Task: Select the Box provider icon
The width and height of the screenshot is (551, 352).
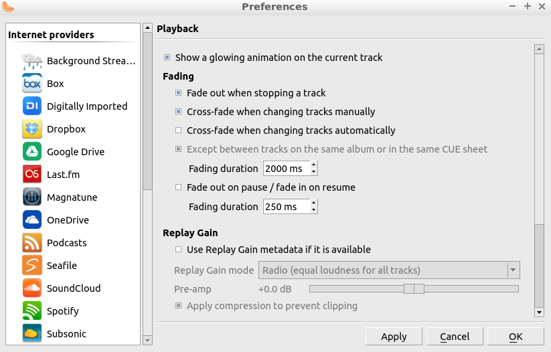Action: (x=32, y=84)
